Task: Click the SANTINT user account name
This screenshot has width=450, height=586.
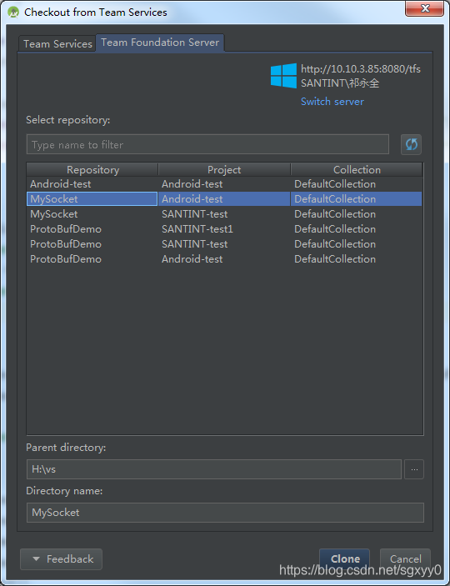Action: (340, 83)
